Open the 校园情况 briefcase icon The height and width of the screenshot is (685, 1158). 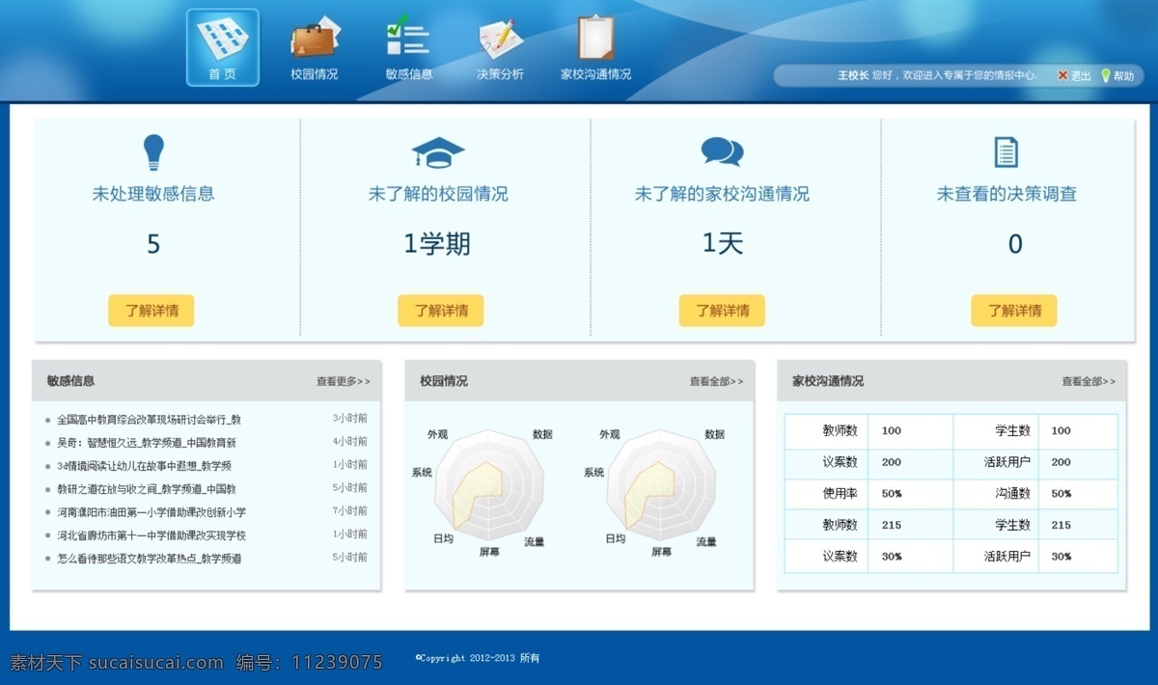pyautogui.click(x=314, y=39)
